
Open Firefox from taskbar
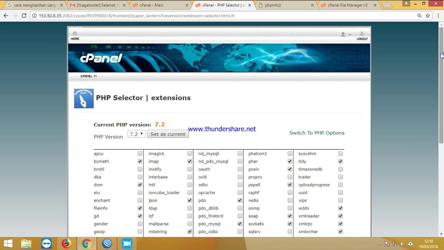(x=66, y=244)
